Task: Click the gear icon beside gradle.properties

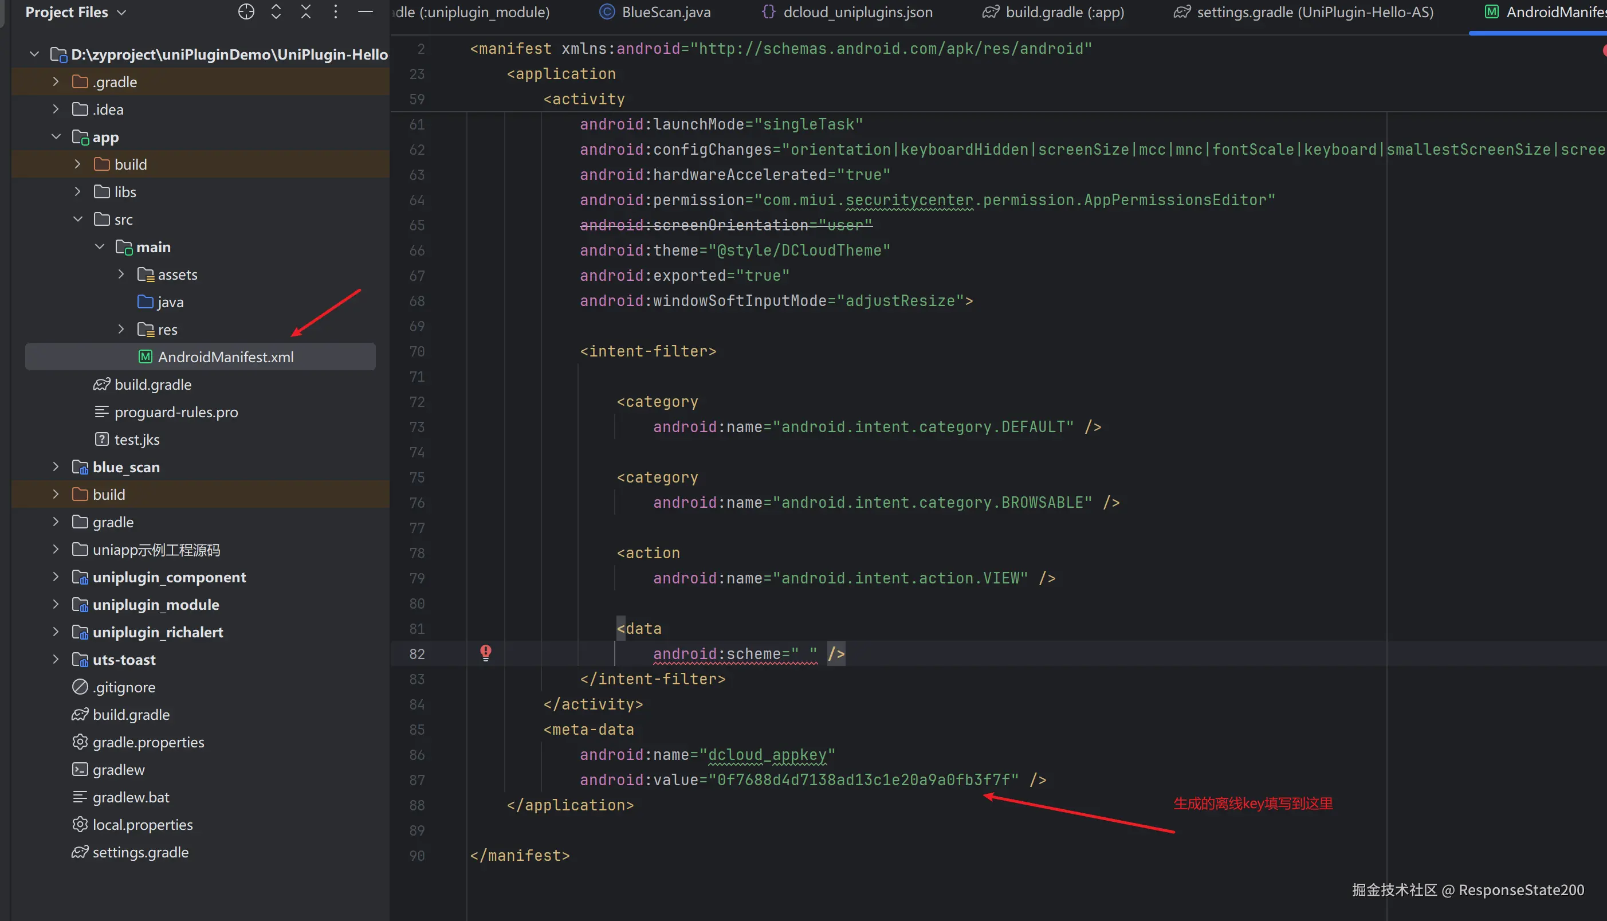Action: [80, 742]
